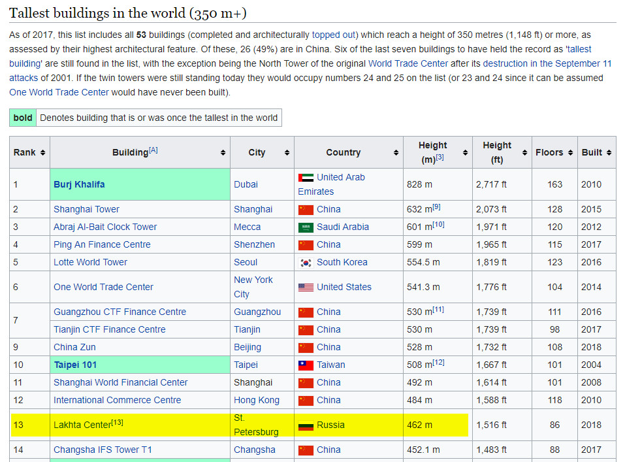Screen dimensions: 625x462
Task: Open the South Korea country link
Action: 342,262
